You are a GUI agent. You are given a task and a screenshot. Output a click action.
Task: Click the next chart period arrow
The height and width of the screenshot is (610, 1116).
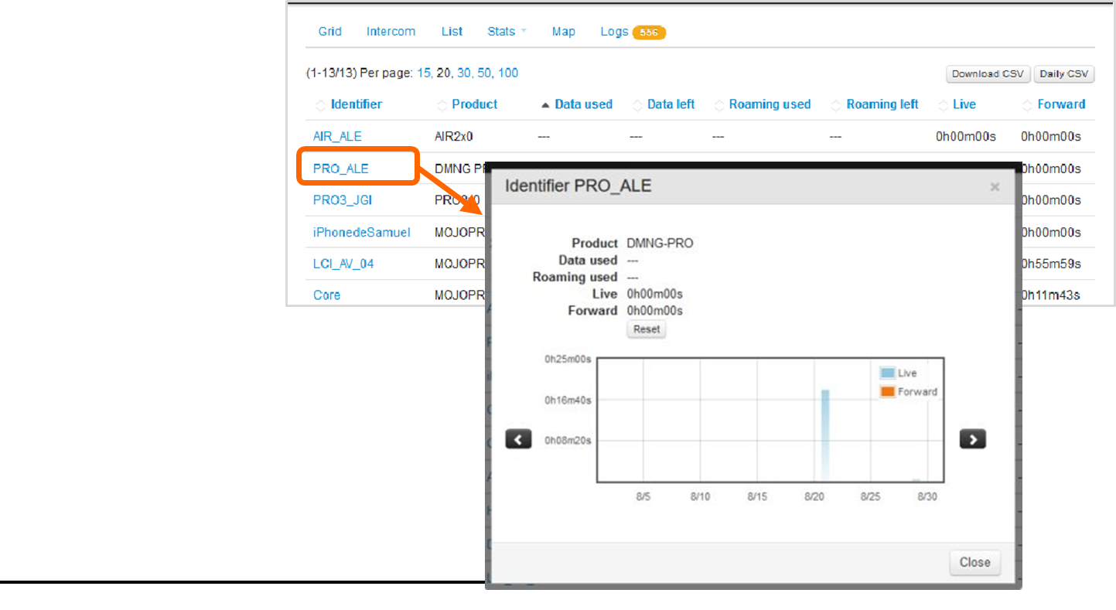click(972, 439)
